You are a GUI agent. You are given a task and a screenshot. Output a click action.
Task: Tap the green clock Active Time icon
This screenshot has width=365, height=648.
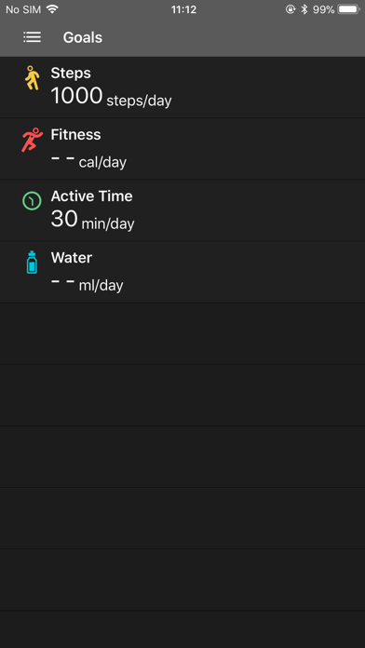pyautogui.click(x=32, y=201)
